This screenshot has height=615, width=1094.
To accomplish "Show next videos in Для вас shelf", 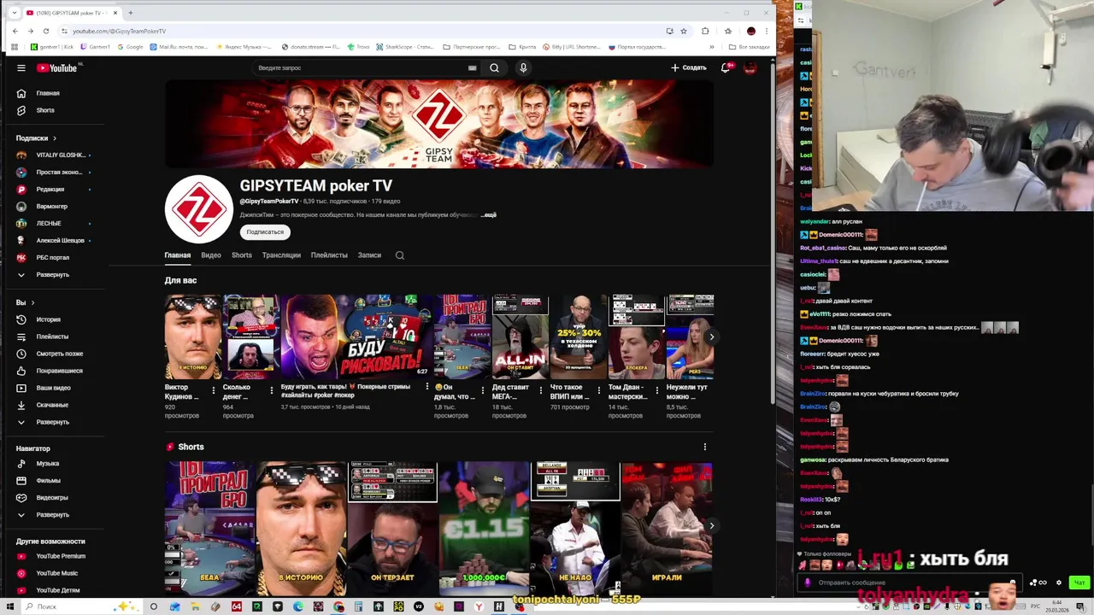I will tap(711, 337).
